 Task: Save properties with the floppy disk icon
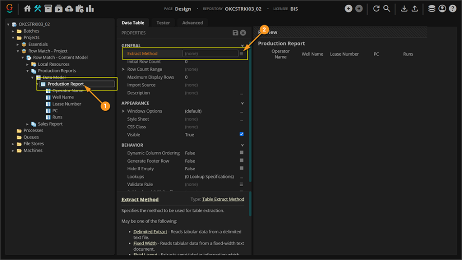click(x=235, y=33)
